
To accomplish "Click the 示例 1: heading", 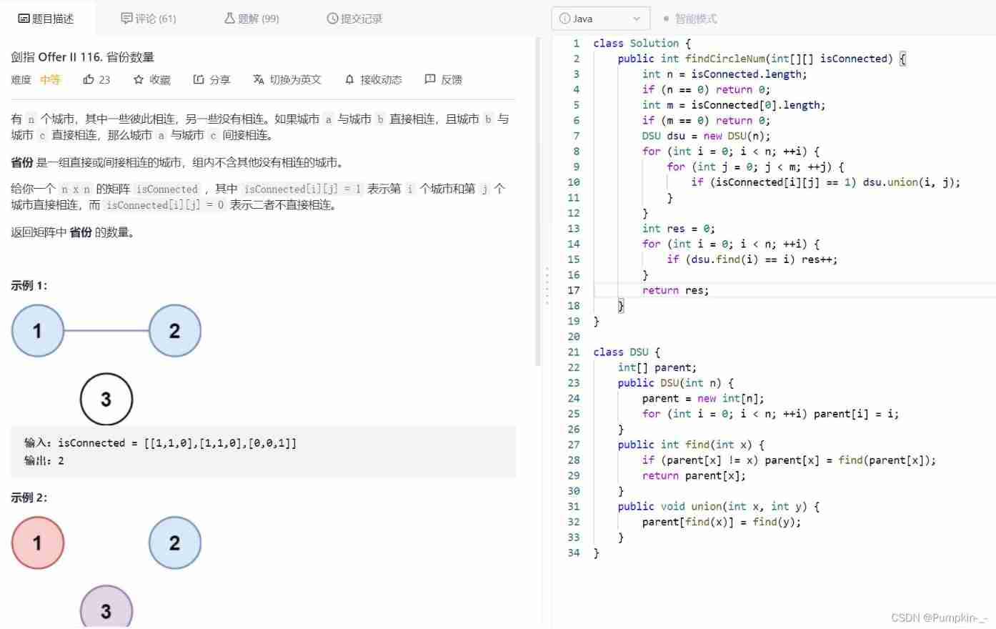I will pos(29,286).
